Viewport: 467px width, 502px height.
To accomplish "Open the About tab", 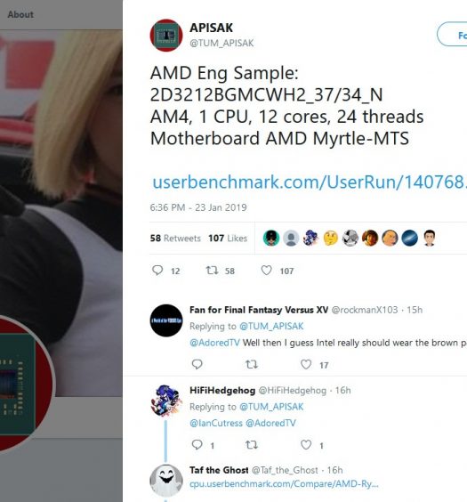I will (20, 14).
